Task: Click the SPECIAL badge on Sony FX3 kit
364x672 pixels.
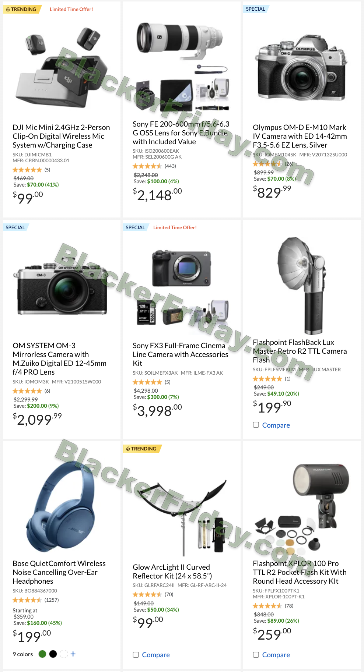Action: (x=136, y=227)
